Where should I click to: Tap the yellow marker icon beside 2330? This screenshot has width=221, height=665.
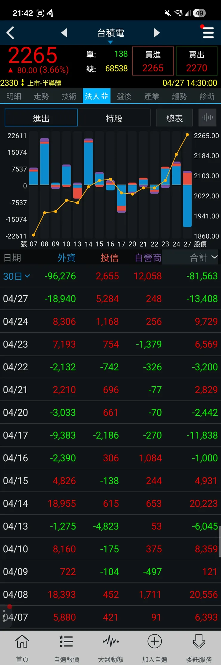23,83
